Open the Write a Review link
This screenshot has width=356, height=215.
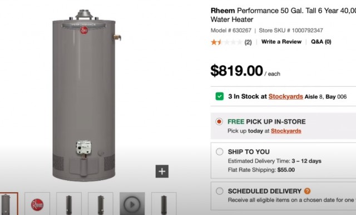pos(281,42)
